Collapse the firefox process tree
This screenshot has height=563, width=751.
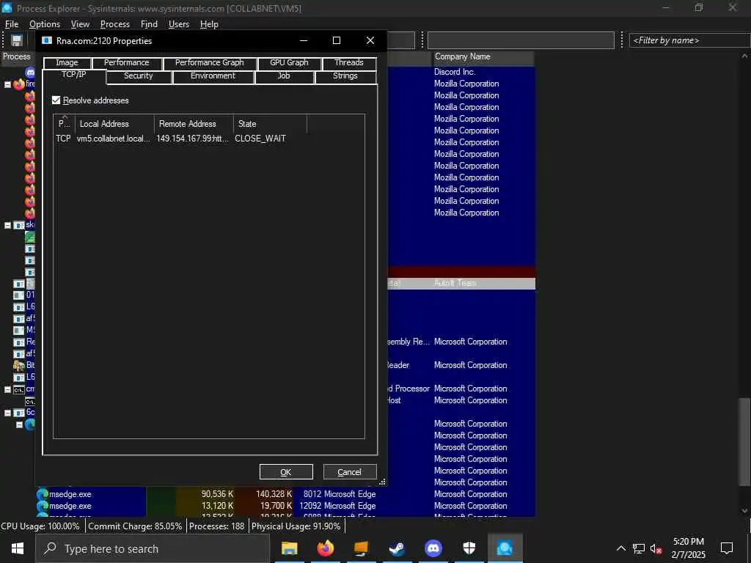[x=7, y=85]
